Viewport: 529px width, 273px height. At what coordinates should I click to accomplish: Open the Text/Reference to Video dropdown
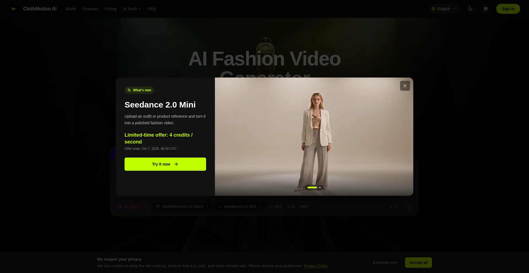[x=182, y=206]
